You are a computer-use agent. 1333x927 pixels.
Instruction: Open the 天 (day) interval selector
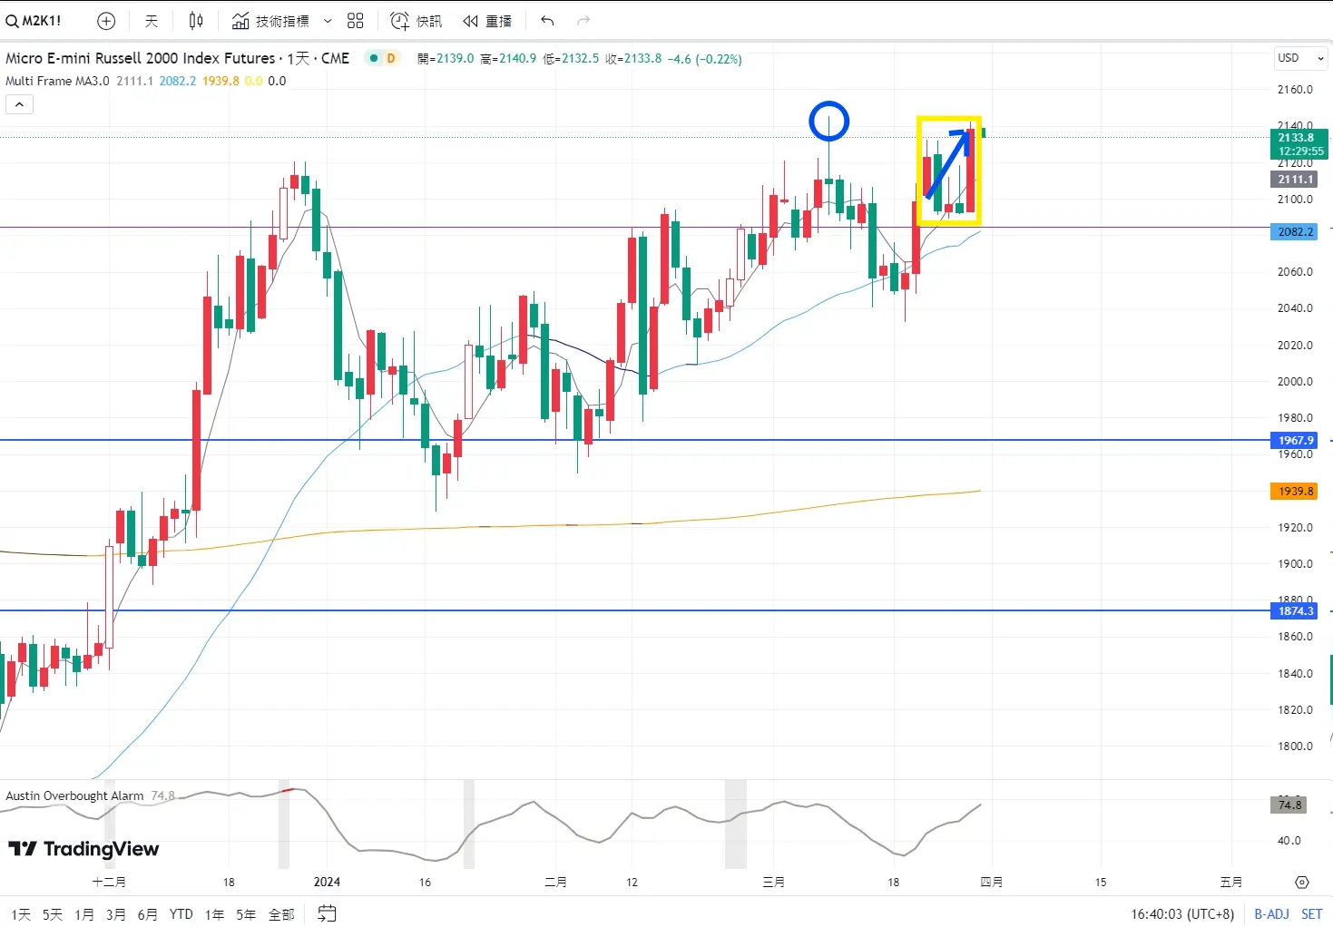(152, 21)
